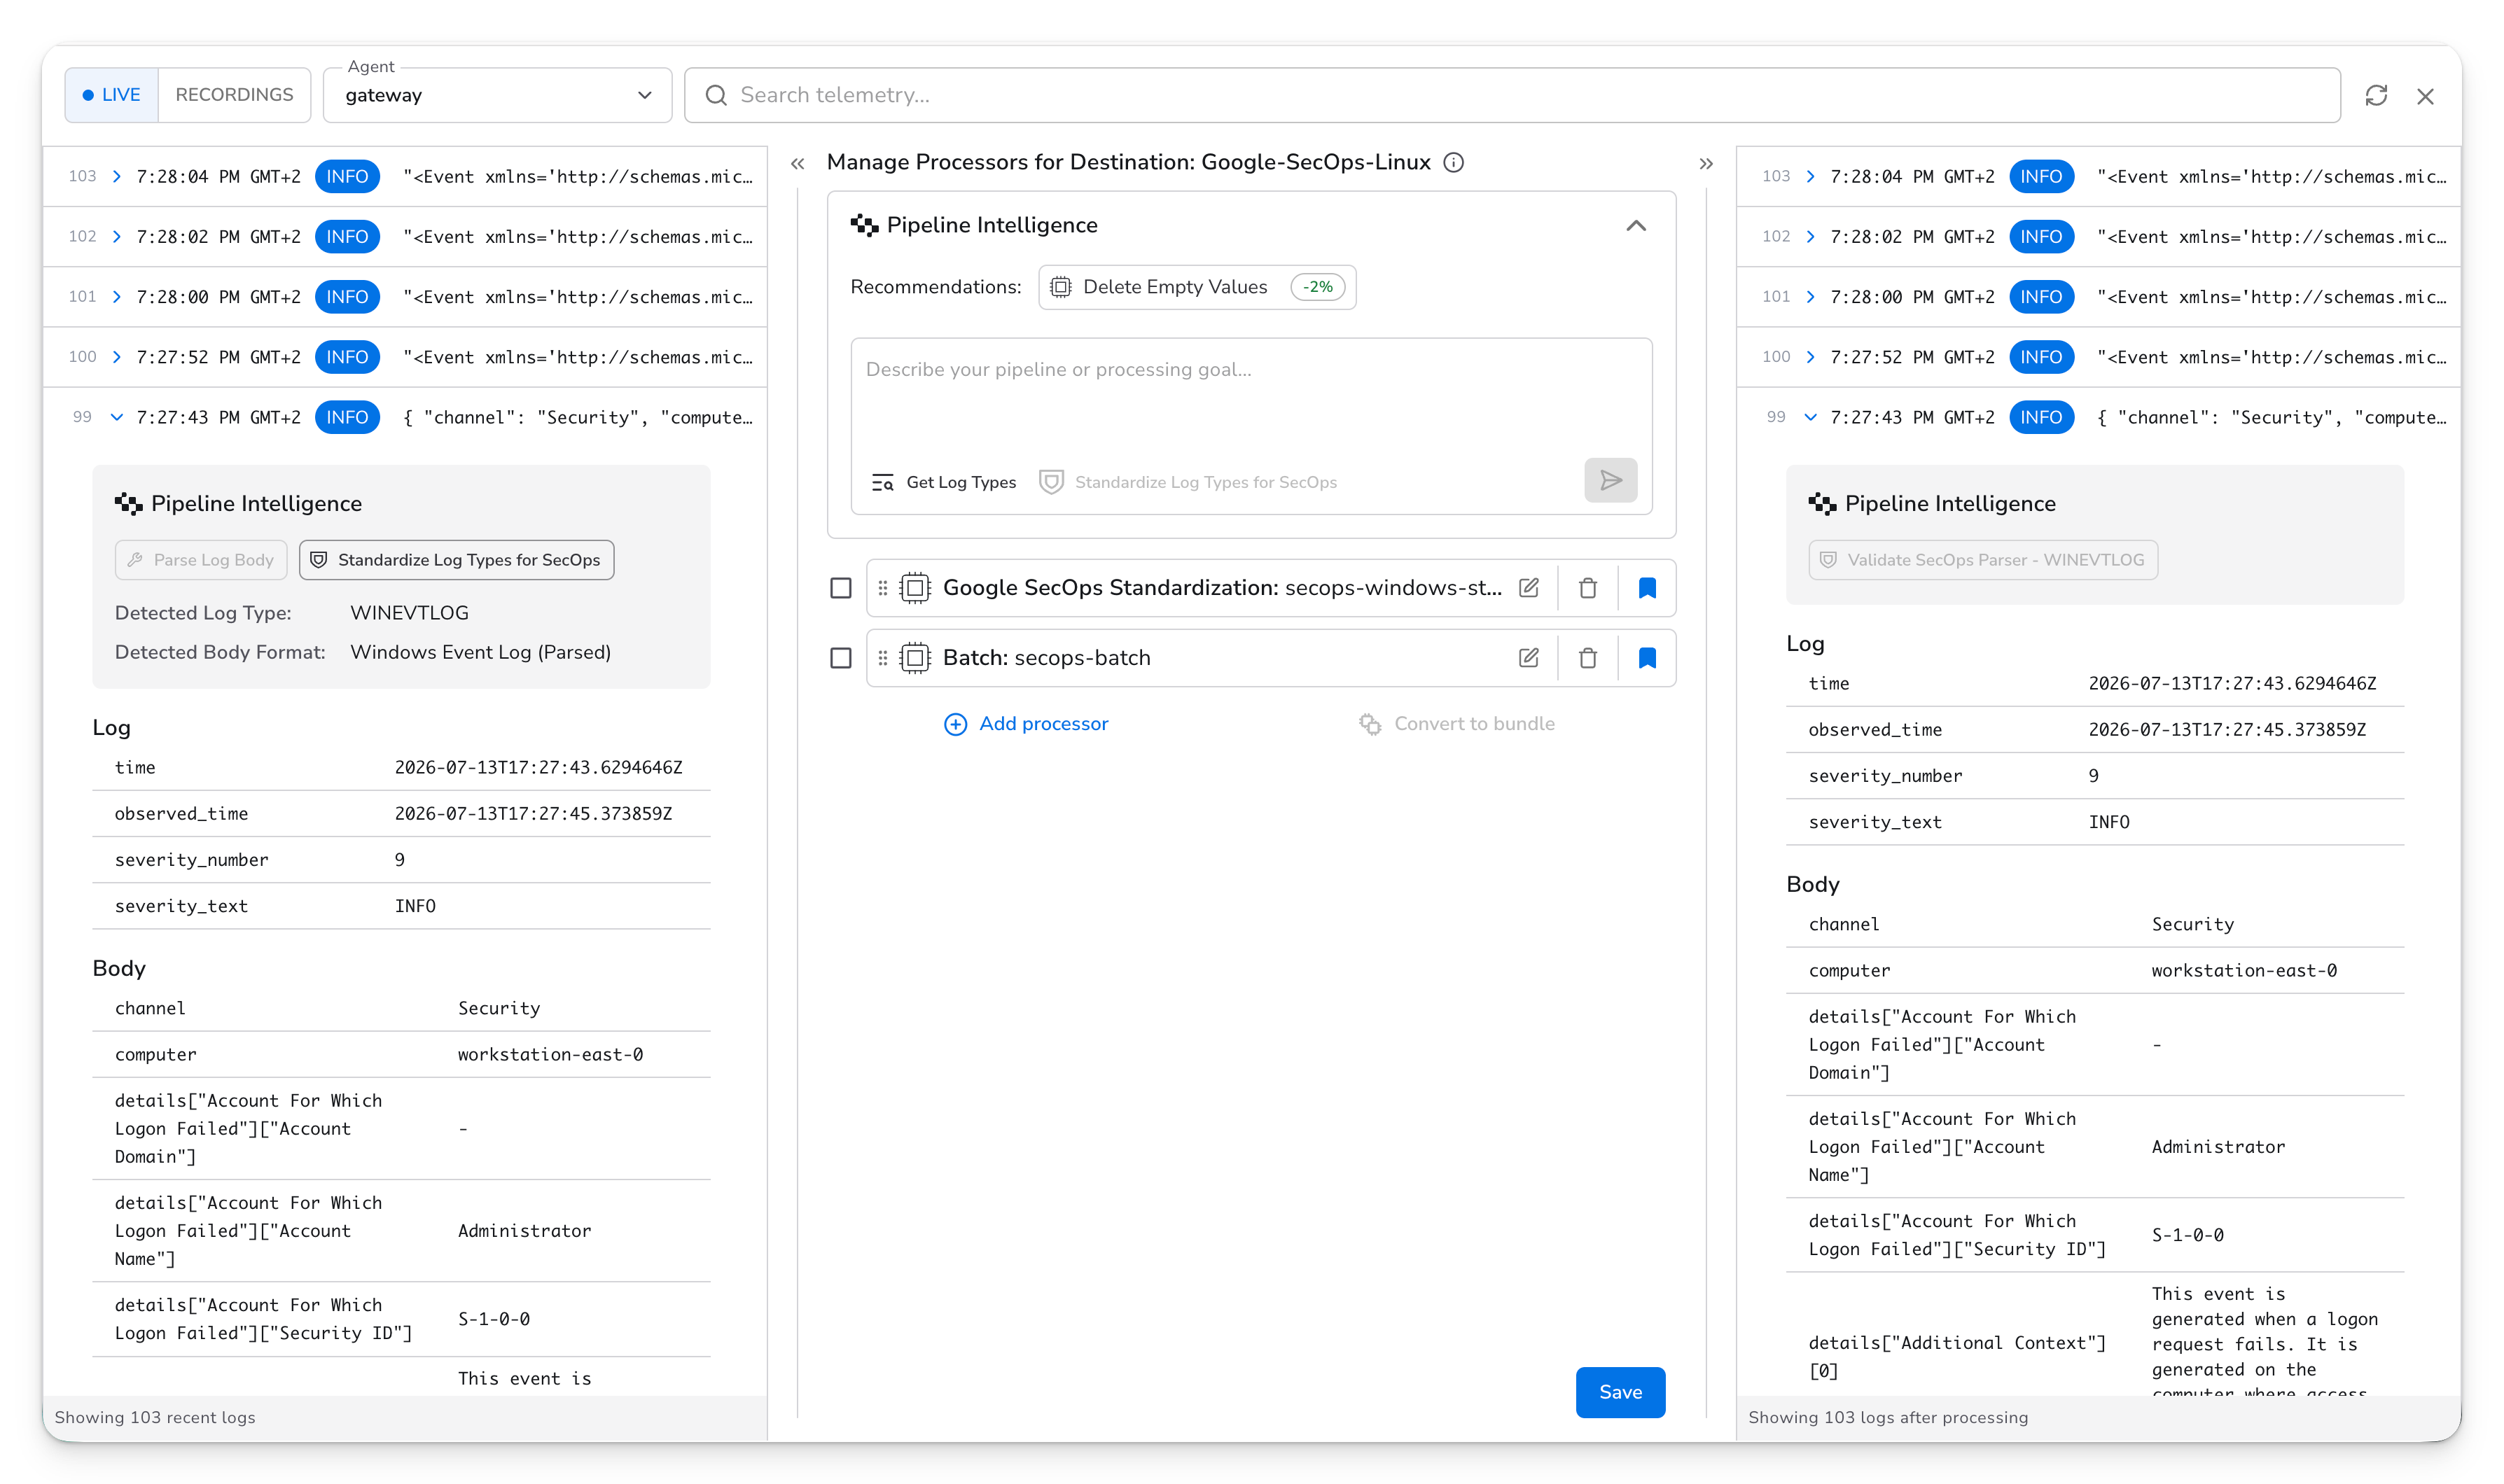Edit the Google SecOps Standardization processor
Viewport: 2504px width, 1484px height.
point(1528,588)
